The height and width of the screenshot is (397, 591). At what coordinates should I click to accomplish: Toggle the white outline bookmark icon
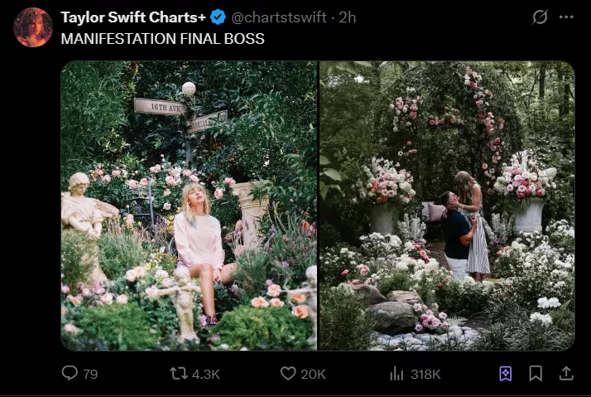(x=536, y=374)
